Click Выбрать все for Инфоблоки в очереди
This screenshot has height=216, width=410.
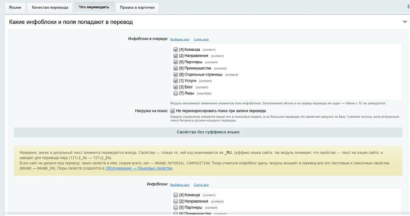(180, 40)
